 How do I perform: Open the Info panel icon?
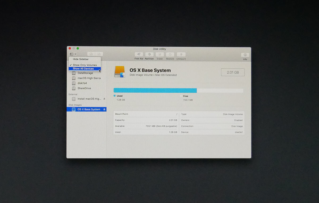coord(245,55)
